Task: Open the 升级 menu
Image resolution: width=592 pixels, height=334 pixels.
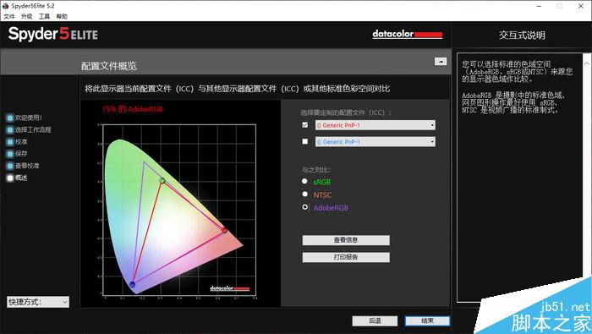Action: pos(26,16)
